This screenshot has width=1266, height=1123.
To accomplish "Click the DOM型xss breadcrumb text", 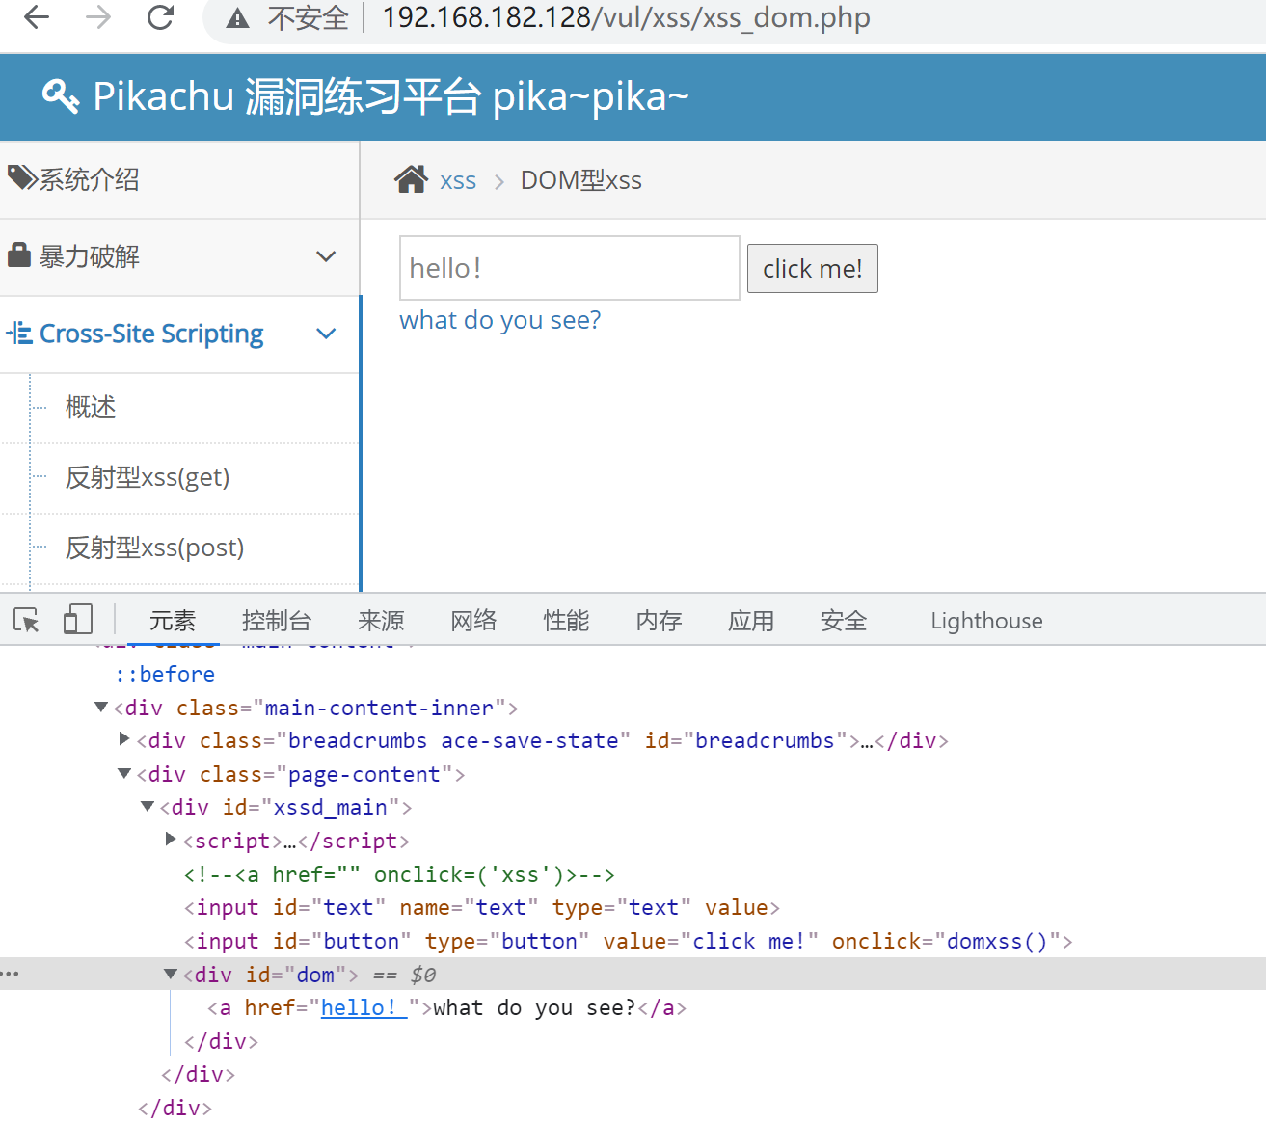I will pyautogui.click(x=581, y=180).
